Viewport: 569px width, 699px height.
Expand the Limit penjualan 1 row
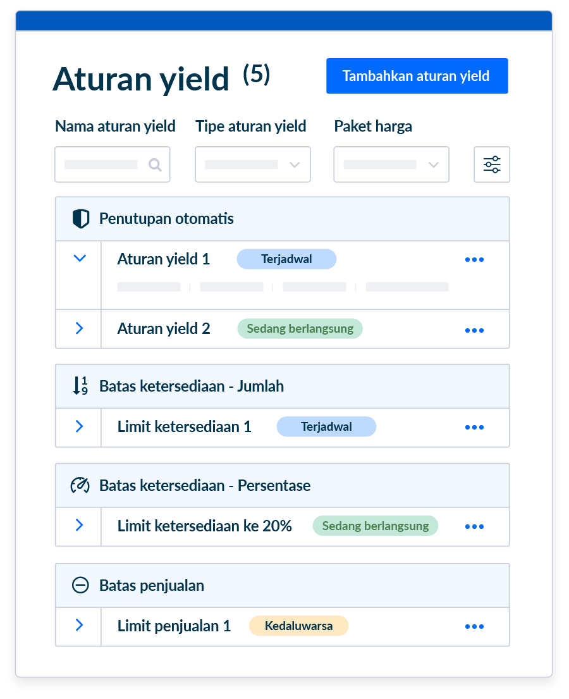(x=79, y=626)
